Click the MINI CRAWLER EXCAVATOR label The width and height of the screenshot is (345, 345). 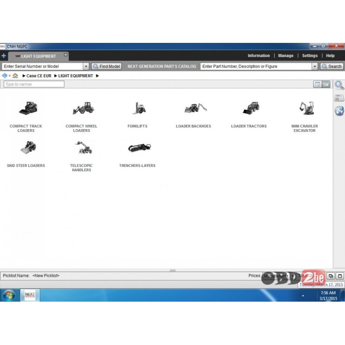point(304,128)
